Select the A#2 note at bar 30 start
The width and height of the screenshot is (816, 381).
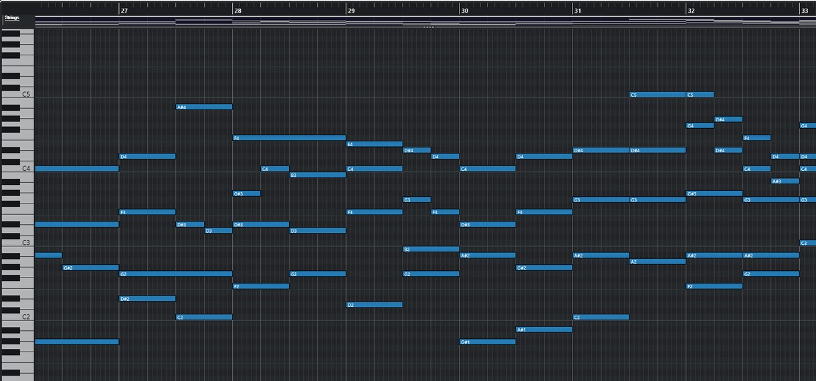(488, 256)
